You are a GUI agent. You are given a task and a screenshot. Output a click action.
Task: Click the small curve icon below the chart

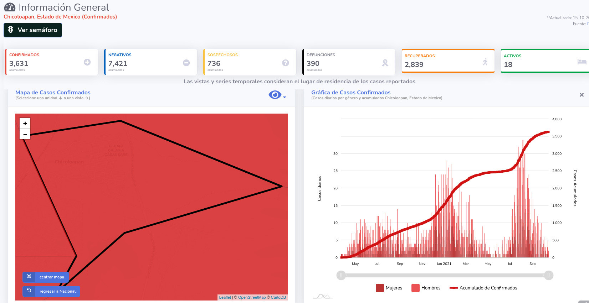pyautogui.click(x=323, y=296)
